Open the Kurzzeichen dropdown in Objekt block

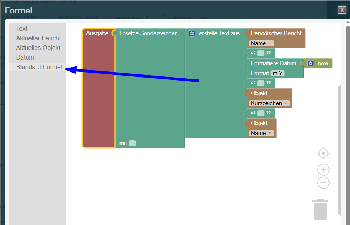click(x=269, y=103)
